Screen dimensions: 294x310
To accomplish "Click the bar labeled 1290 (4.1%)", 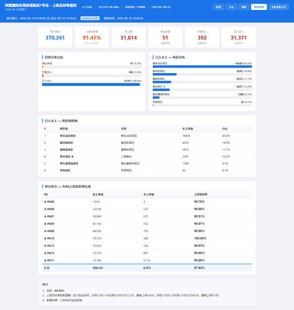I will (156, 97).
